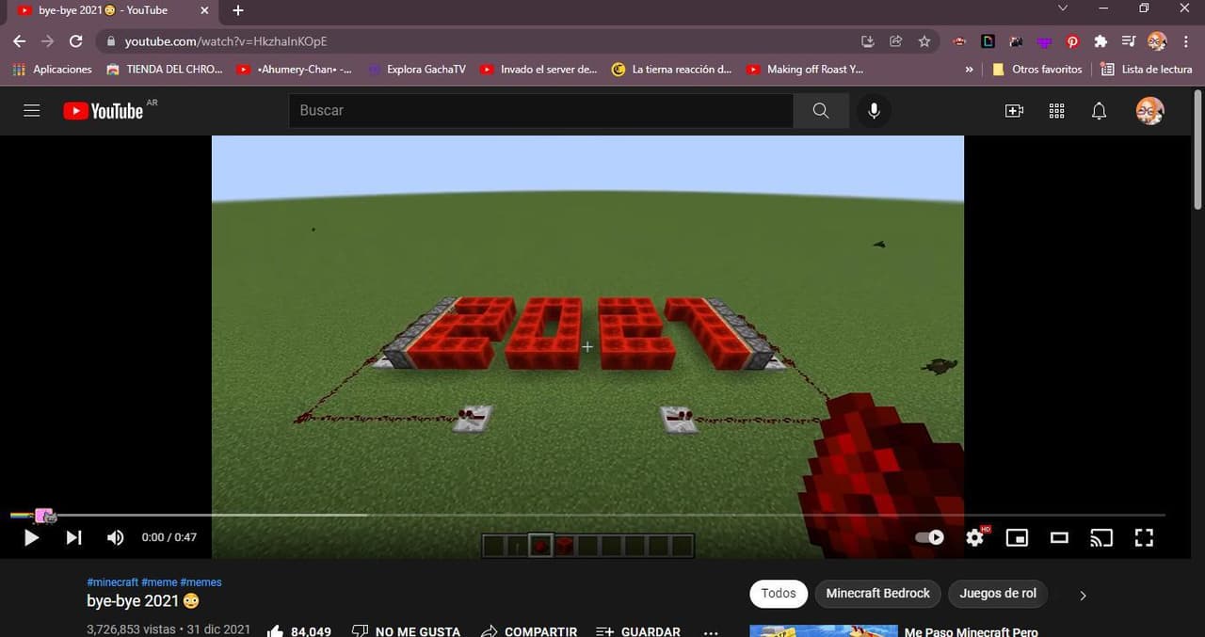Open the YouTube hamburger guide menu
This screenshot has width=1205, height=637.
pos(32,111)
